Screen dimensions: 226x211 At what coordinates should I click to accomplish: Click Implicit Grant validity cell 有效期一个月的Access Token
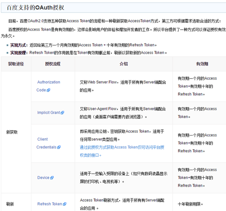tap(200, 113)
